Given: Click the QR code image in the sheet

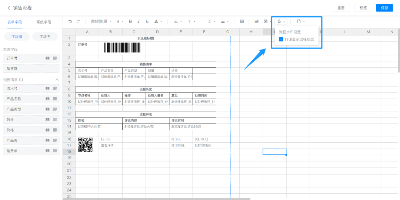Looking at the screenshot, I should coord(85,145).
